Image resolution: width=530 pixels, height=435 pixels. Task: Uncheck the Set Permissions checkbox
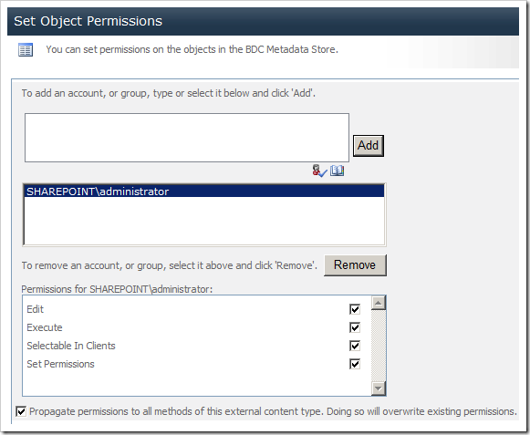point(355,364)
